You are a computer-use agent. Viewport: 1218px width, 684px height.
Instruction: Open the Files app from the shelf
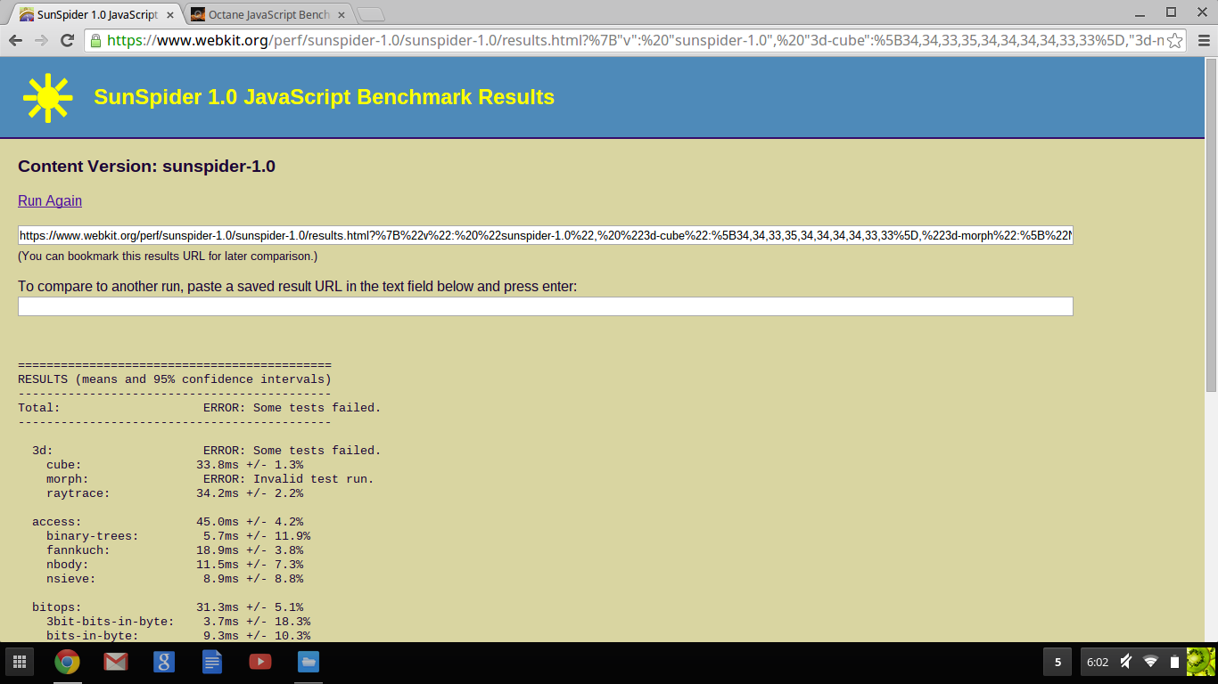309,662
